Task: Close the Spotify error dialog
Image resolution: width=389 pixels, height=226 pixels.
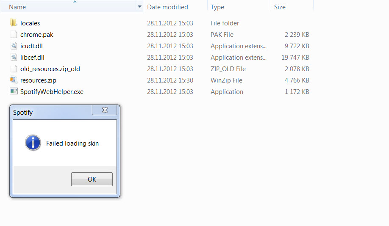Action: coord(105,110)
